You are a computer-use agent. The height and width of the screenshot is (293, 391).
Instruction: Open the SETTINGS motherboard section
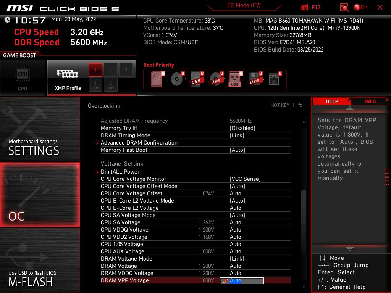(40, 129)
